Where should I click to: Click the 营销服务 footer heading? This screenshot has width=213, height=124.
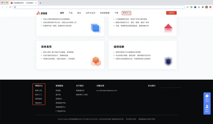pos(59,86)
